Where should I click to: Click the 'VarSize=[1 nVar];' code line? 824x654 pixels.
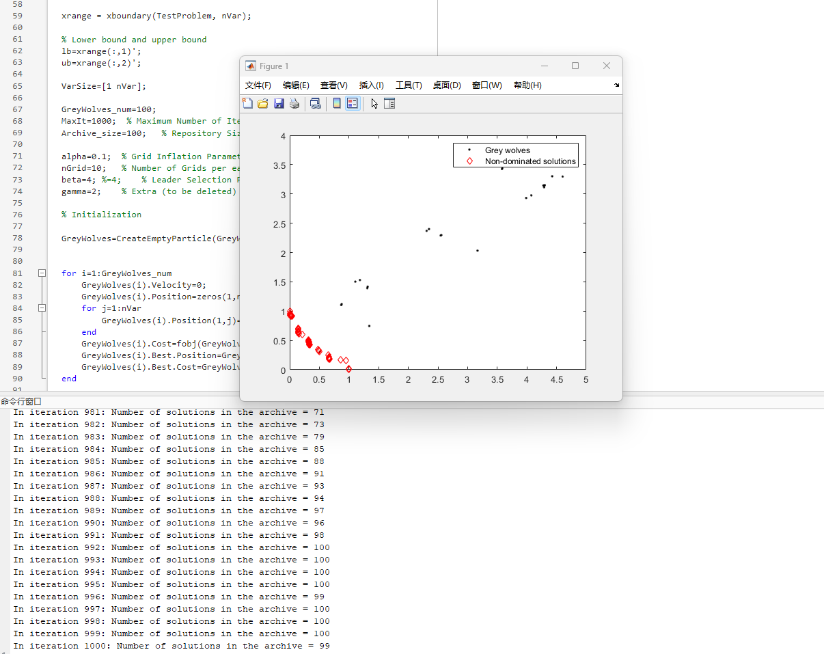[x=104, y=86]
